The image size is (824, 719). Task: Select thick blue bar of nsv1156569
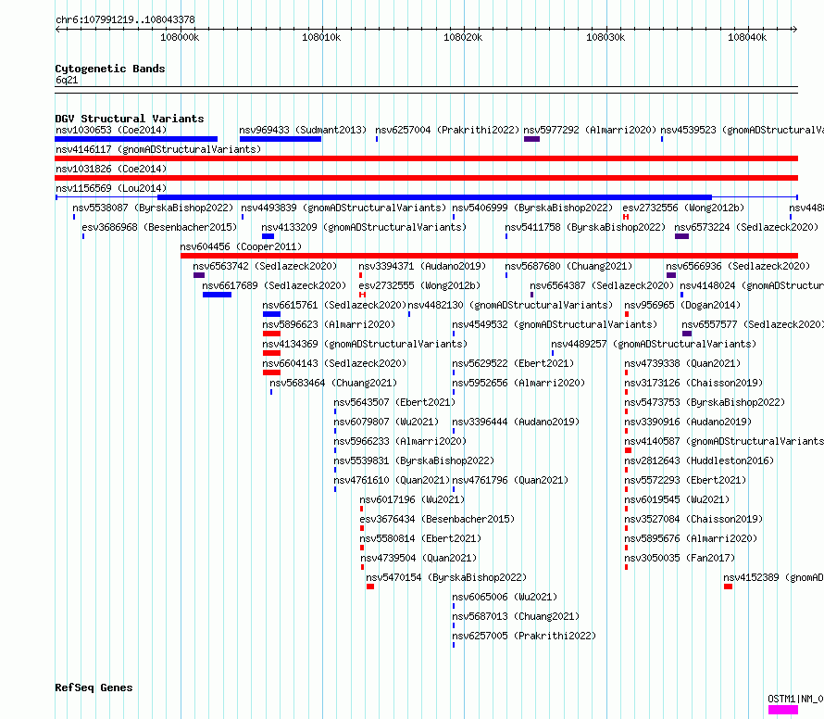pyautogui.click(x=434, y=197)
